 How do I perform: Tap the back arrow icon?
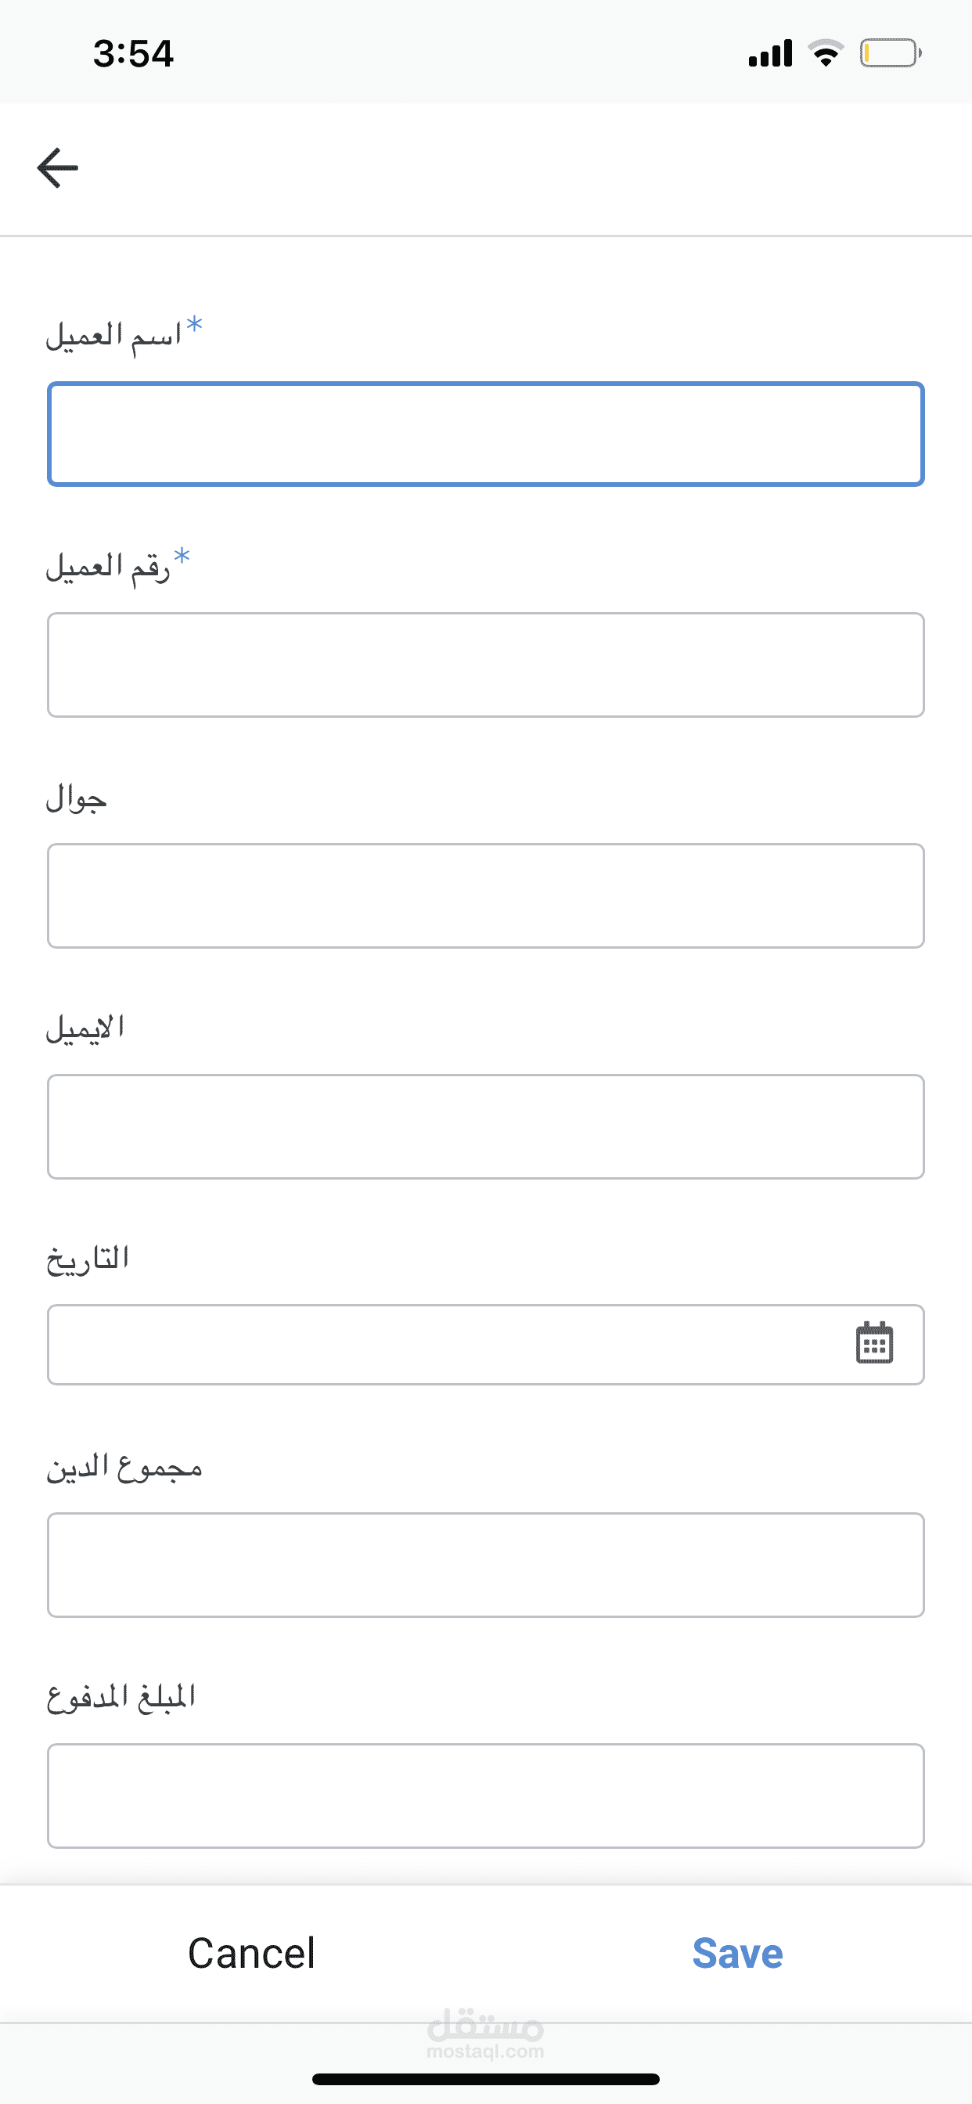pos(57,168)
